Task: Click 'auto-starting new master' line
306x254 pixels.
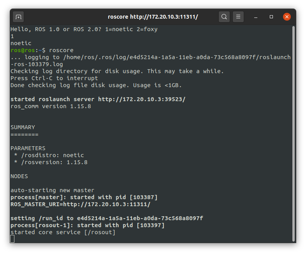Action: tap(52, 190)
